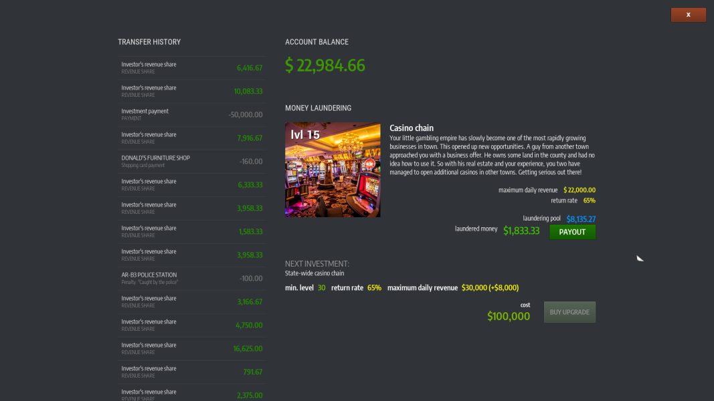Click the Casino chain title
This screenshot has width=714, height=401.
411,128
